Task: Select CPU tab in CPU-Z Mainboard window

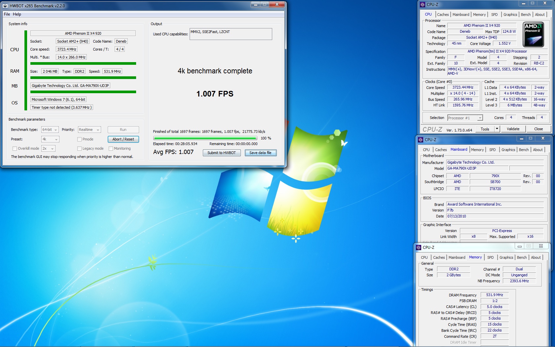Action: point(426,150)
